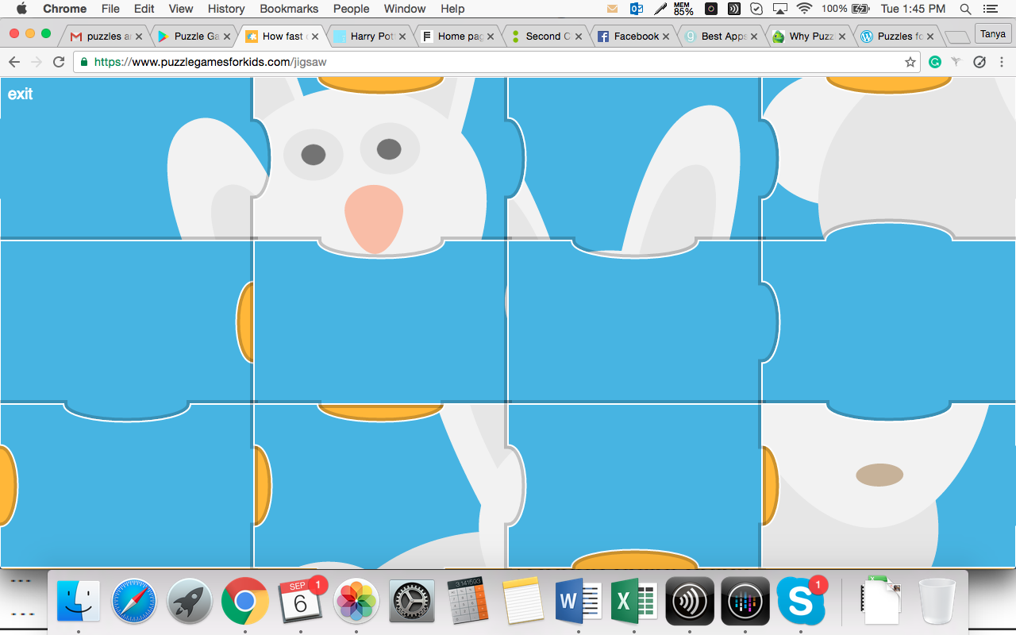Open a new tab with the blank tab button
The width and height of the screenshot is (1016, 635).
tap(957, 37)
